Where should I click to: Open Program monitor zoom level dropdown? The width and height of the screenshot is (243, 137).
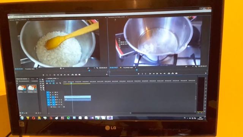tap(129, 68)
